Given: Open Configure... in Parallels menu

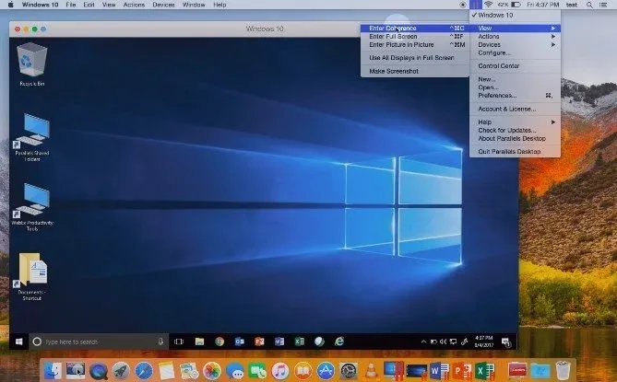Looking at the screenshot, I should click(x=515, y=52).
